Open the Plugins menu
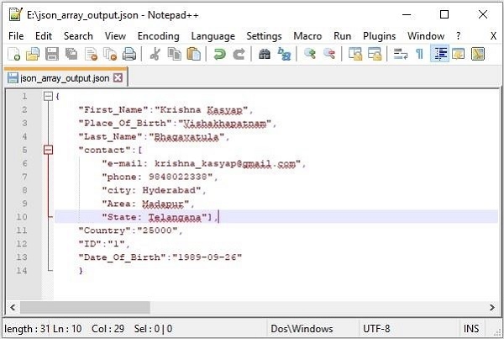504x339 pixels. (x=380, y=35)
